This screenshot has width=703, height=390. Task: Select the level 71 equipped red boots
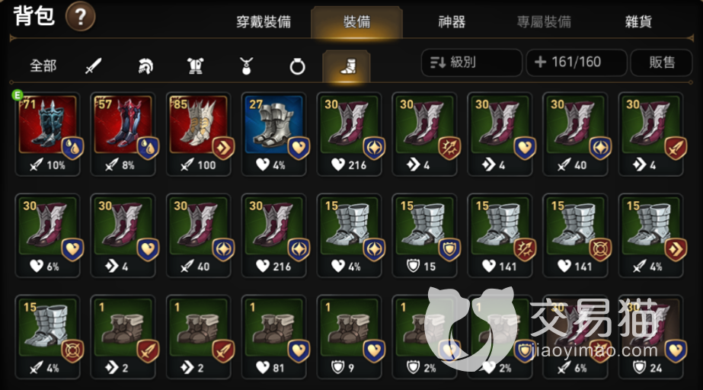coord(47,133)
